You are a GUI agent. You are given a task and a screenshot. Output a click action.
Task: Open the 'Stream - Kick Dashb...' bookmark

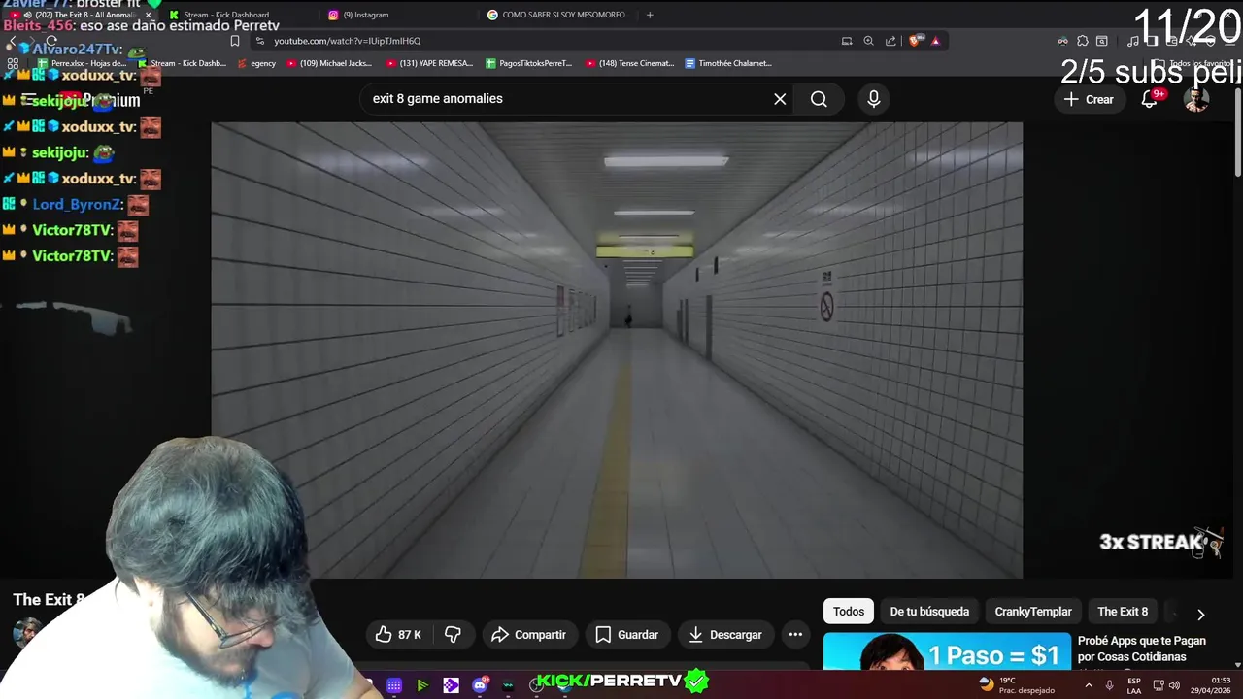point(182,63)
